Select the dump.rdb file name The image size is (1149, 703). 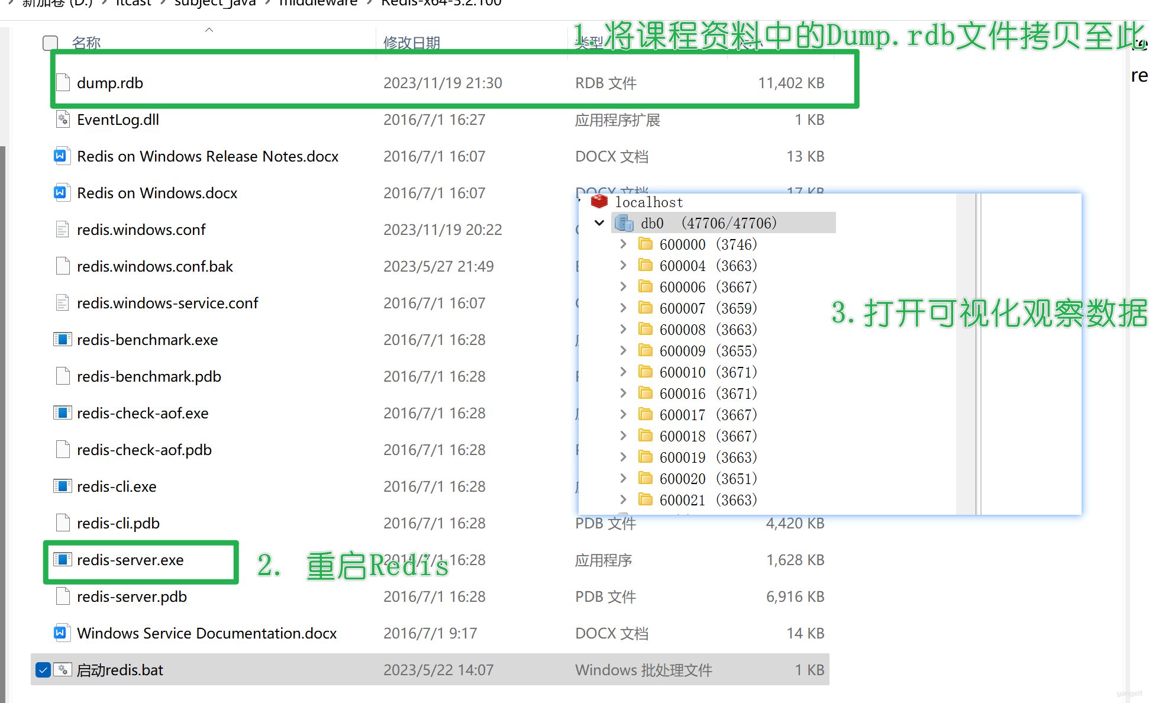[110, 83]
